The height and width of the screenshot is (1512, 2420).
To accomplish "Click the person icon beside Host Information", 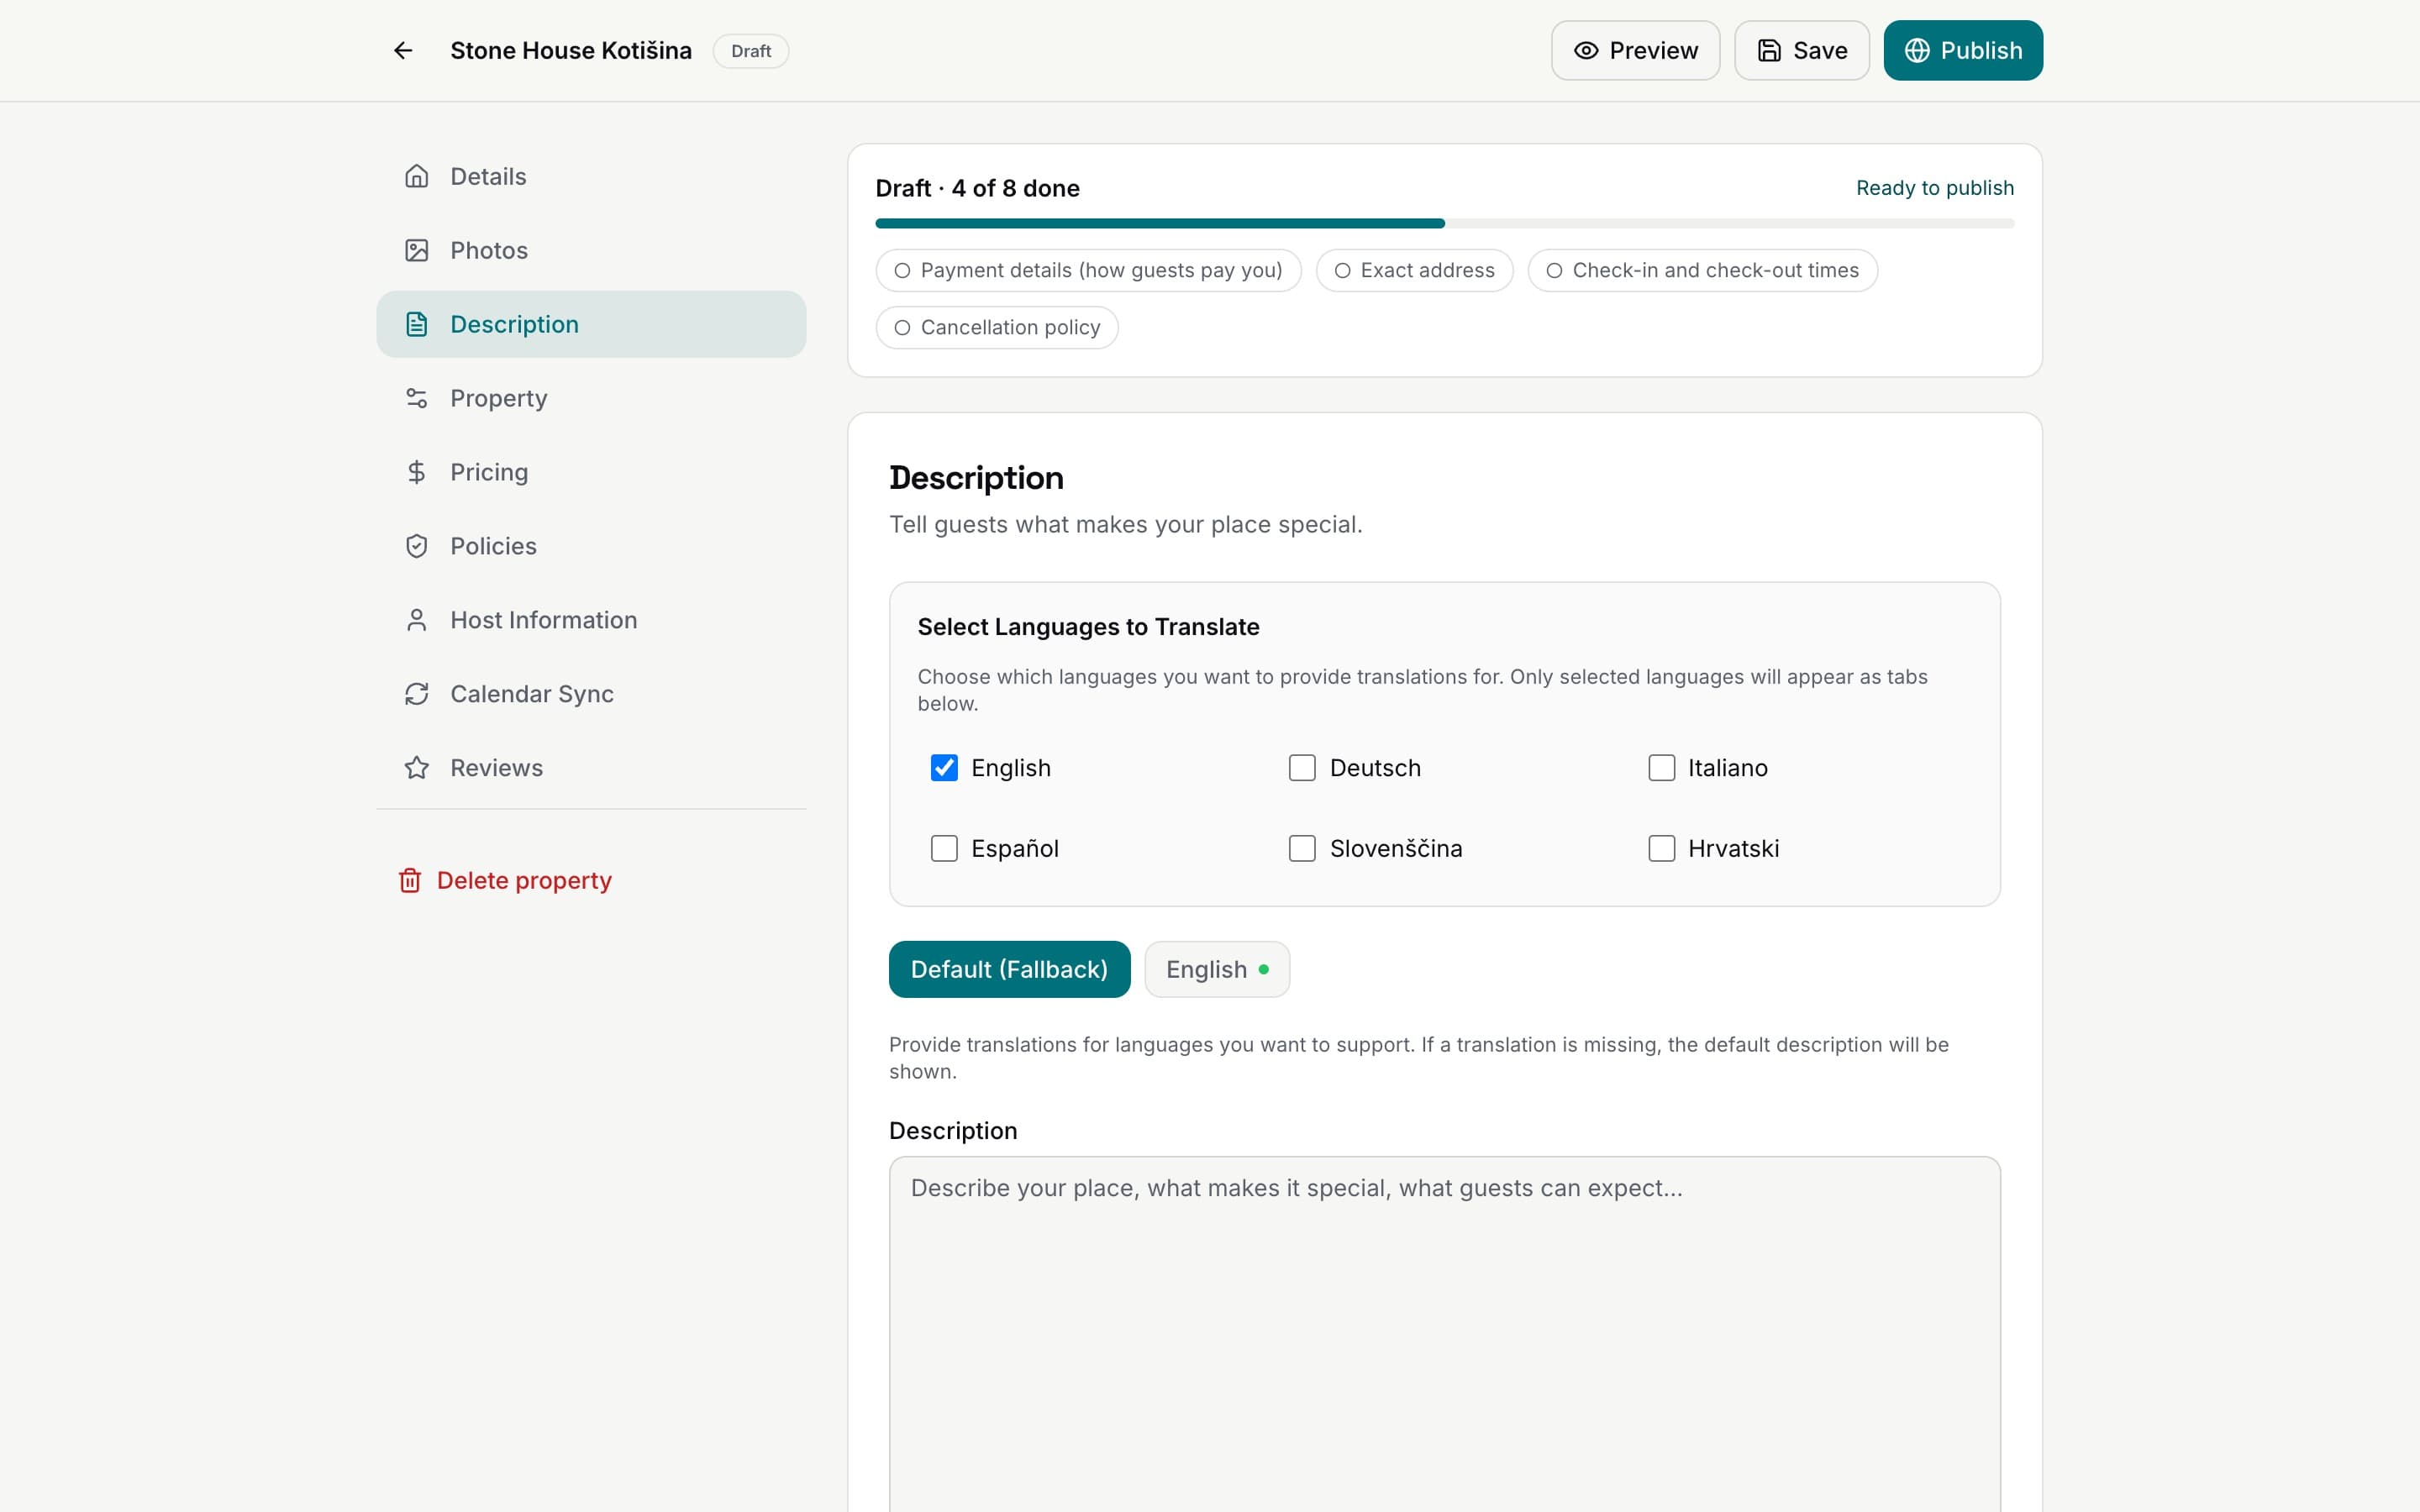I will point(417,620).
